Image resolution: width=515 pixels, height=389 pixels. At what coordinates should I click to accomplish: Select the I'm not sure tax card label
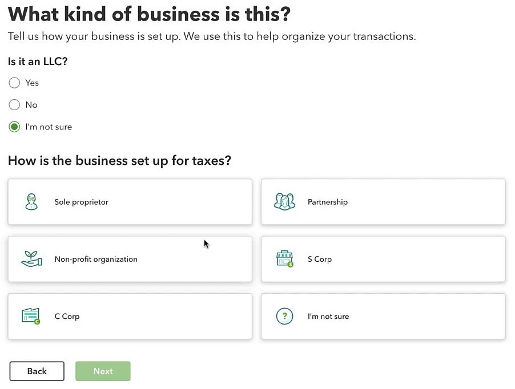[x=328, y=316]
